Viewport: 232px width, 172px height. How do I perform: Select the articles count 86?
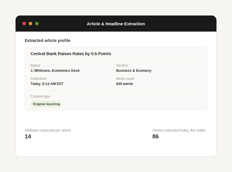[156, 136]
